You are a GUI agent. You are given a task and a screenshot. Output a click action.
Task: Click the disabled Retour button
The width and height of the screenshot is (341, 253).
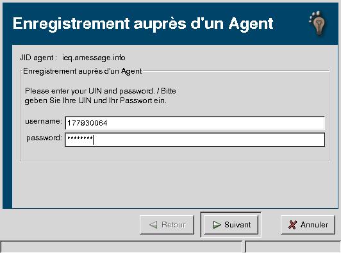(167, 225)
